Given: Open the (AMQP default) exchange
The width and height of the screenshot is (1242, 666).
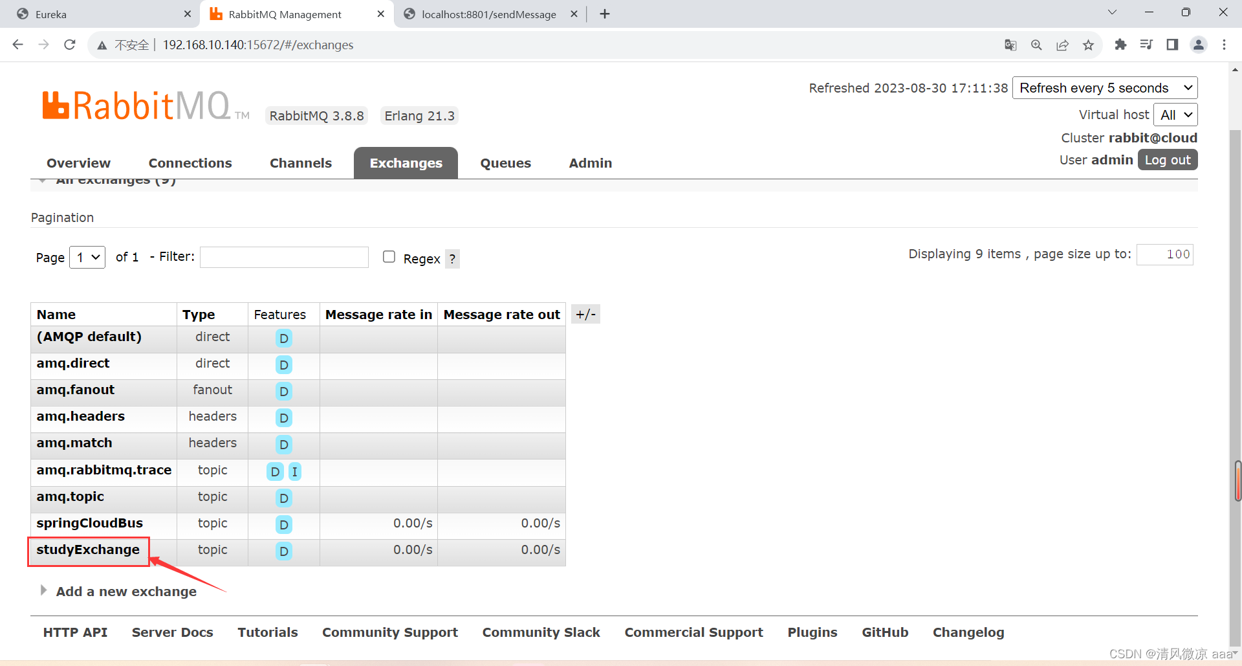Looking at the screenshot, I should pos(89,337).
